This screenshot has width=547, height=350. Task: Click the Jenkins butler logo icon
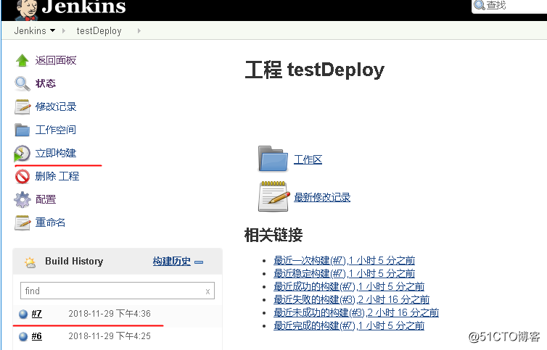tap(26, 9)
